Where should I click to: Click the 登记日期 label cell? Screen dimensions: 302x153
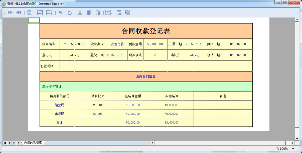pyautogui.click(x=97, y=55)
